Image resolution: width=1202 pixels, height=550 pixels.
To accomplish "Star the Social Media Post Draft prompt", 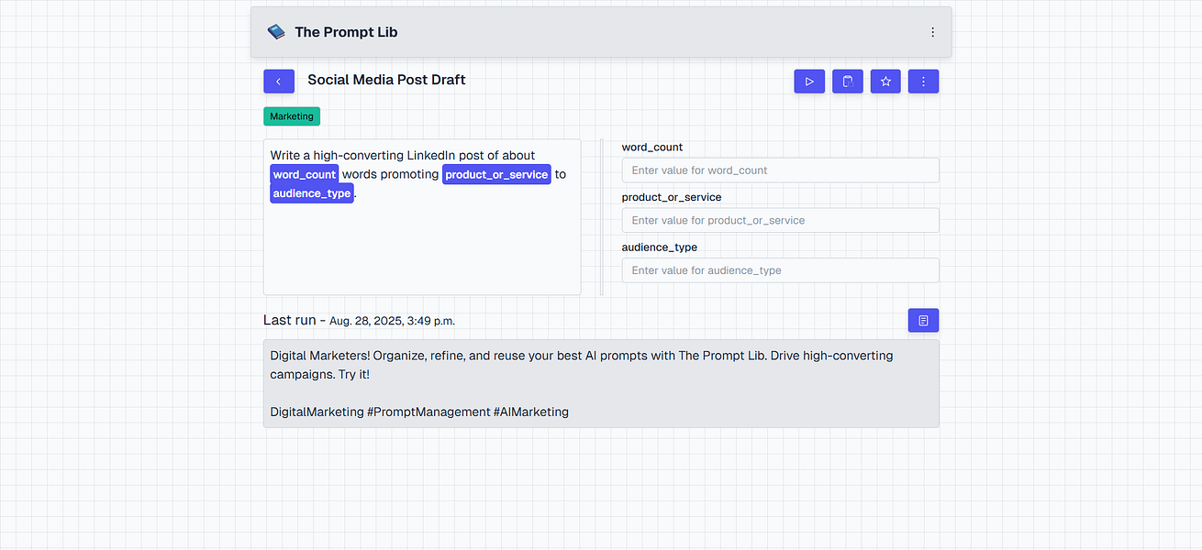I will [x=885, y=81].
